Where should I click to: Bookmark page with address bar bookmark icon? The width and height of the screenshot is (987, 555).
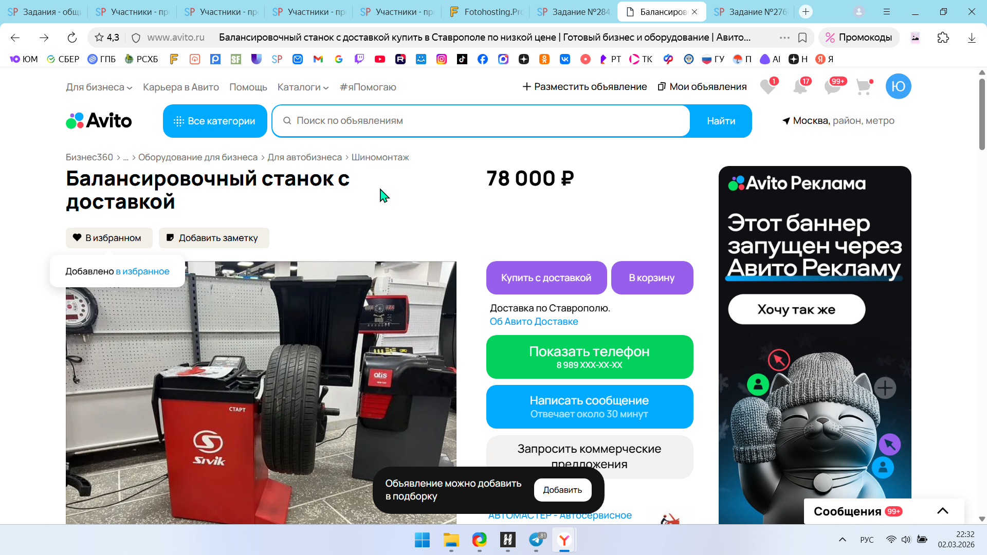pos(802,38)
